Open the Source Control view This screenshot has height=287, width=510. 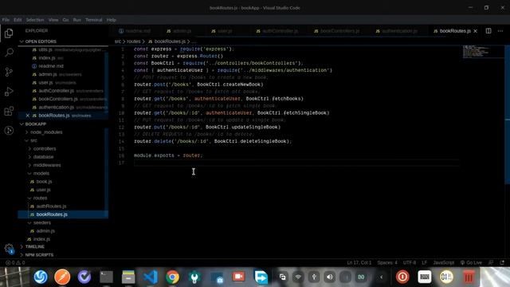click(x=9, y=72)
